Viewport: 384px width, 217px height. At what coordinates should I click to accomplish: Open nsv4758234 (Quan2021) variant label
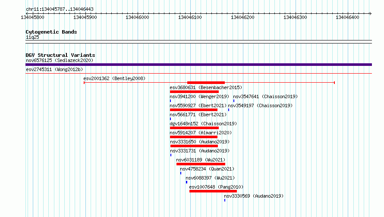pos(207,169)
